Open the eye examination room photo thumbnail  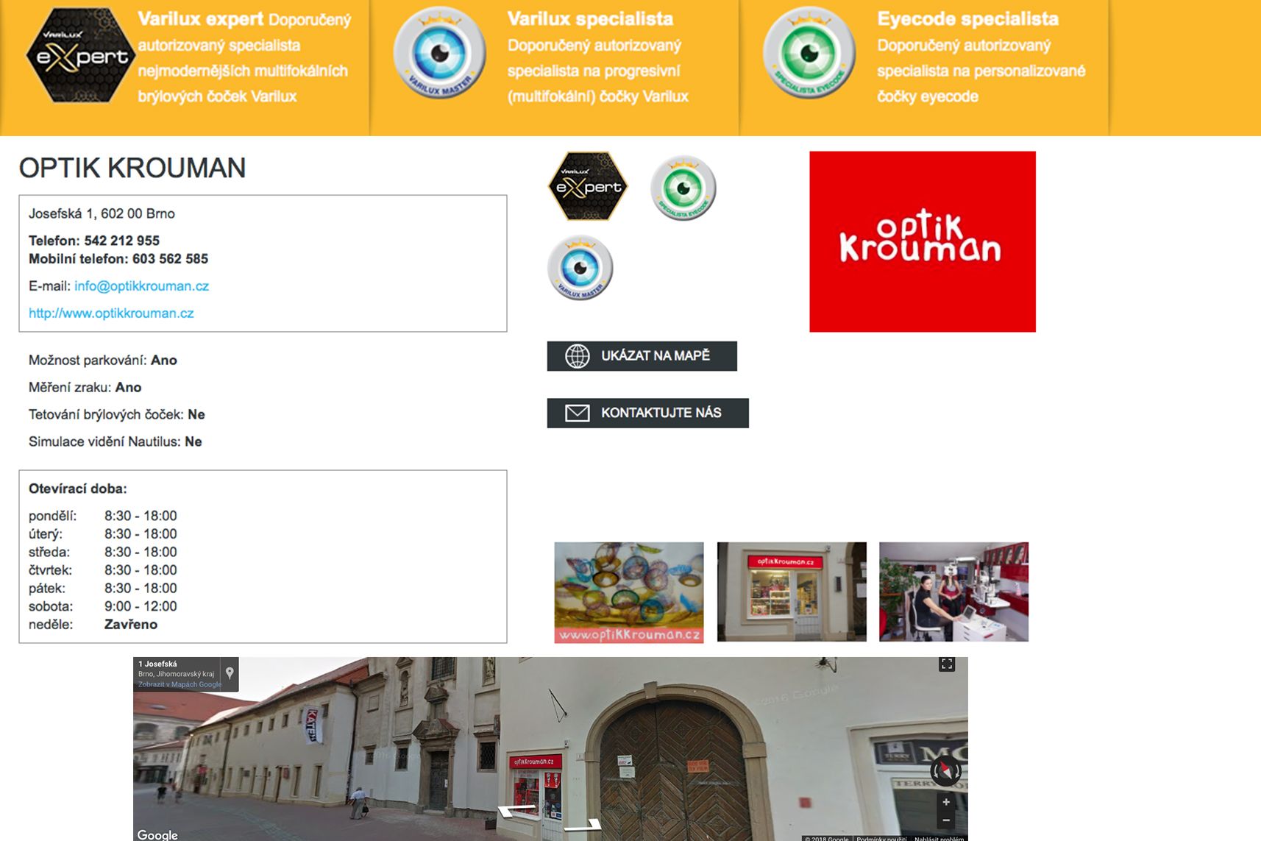(x=953, y=592)
